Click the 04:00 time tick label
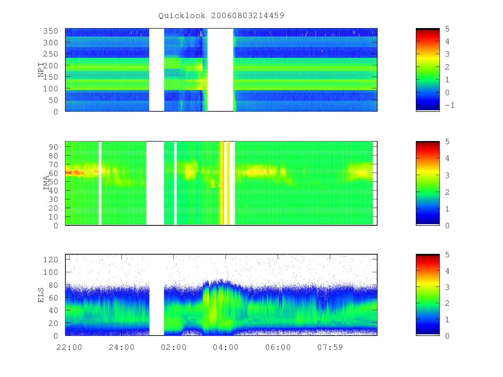The height and width of the screenshot is (377, 503). point(226,347)
